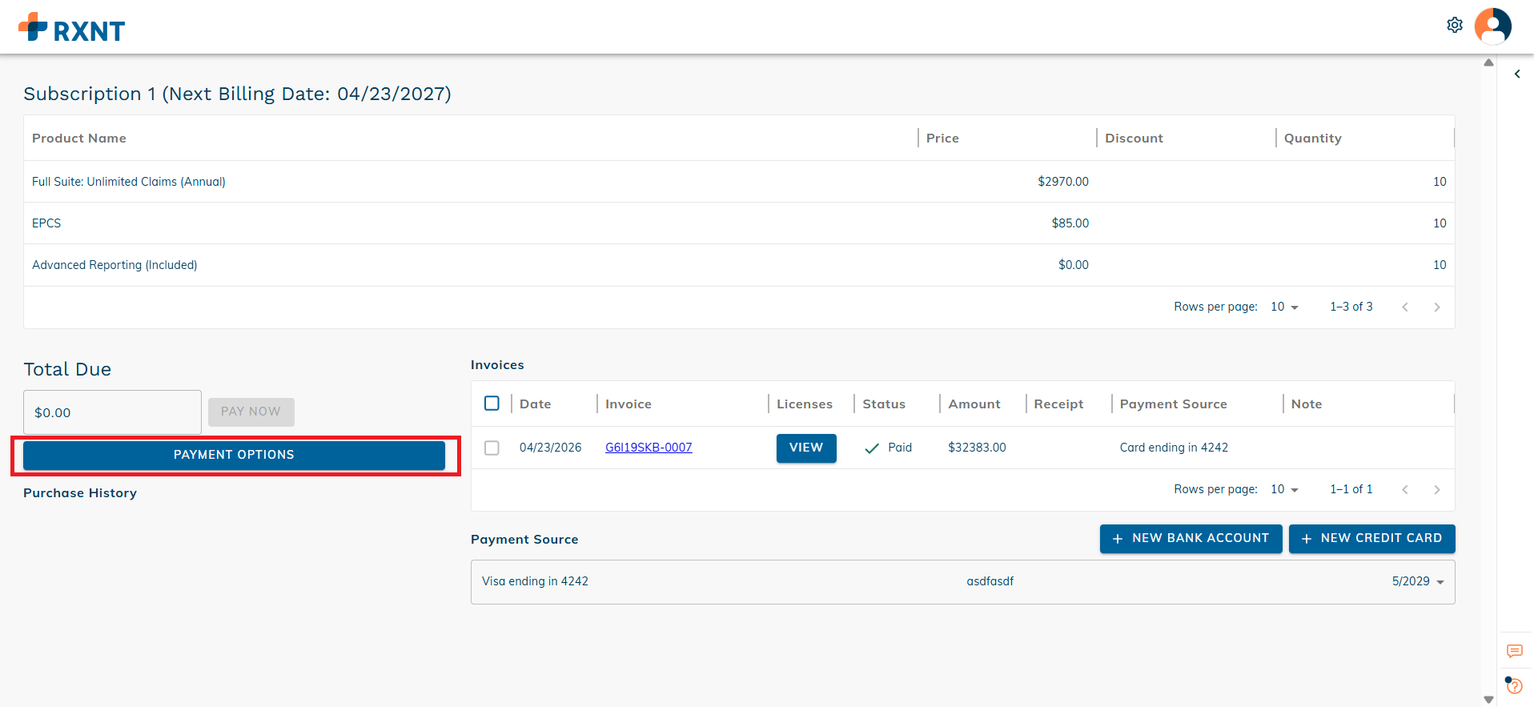Image resolution: width=1534 pixels, height=707 pixels.
Task: Open subscription rows per page dropdown
Action: pyautogui.click(x=1284, y=307)
